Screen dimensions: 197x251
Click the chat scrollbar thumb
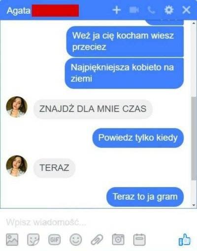(194, 139)
